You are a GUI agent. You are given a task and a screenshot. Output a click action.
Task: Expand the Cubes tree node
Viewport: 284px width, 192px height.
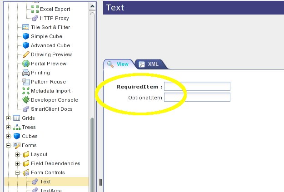point(9,136)
